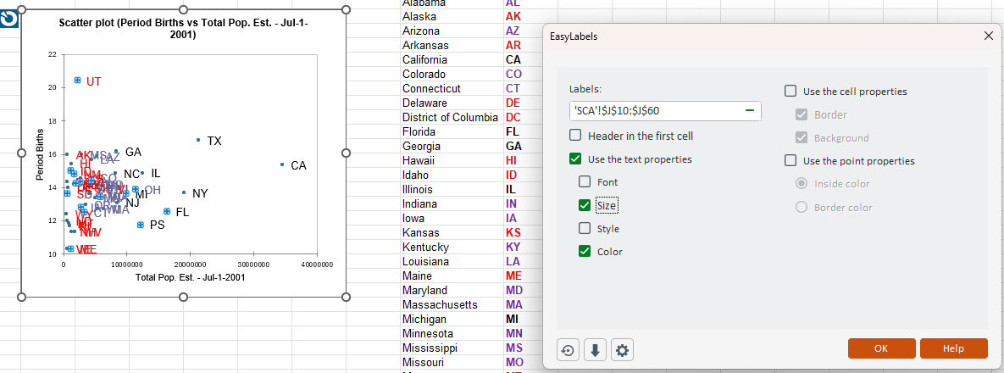Close the EasyLabels dialog

point(988,36)
